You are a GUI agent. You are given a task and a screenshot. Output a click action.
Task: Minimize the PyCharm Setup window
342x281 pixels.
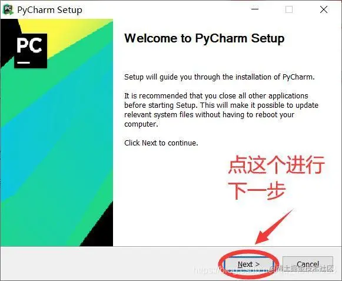255,9
